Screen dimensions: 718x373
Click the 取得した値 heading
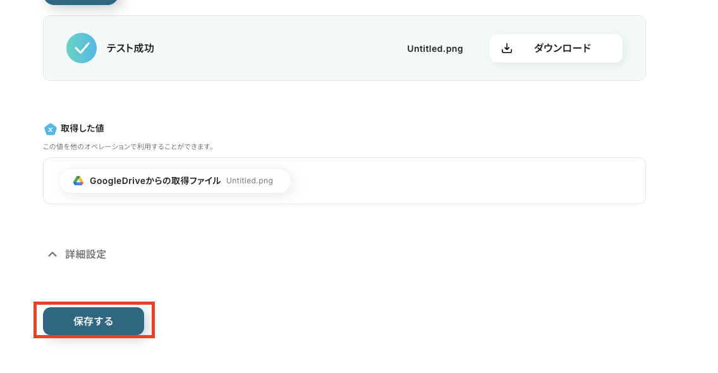(x=83, y=128)
